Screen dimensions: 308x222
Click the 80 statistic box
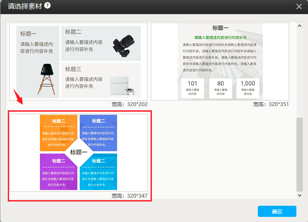point(220,88)
